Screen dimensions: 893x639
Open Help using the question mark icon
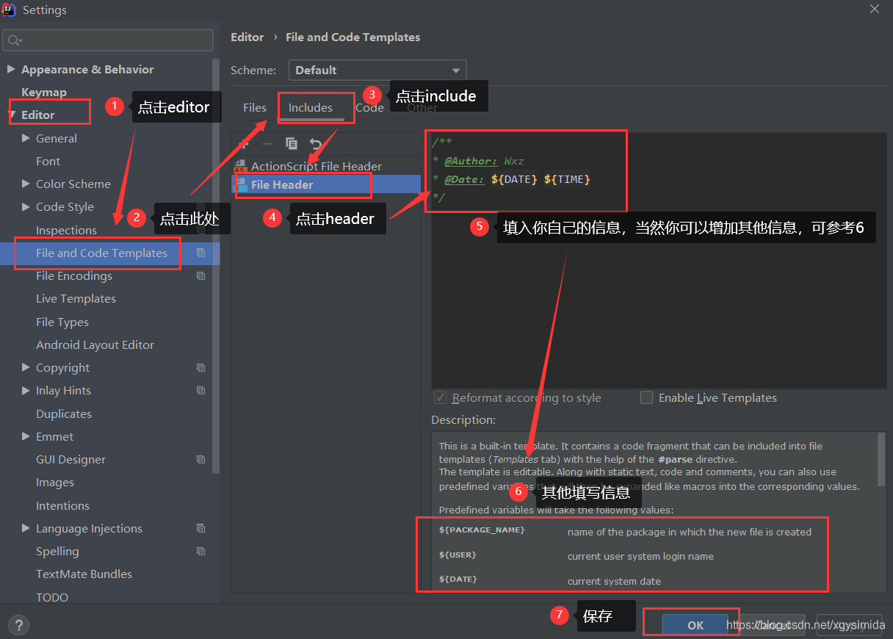click(18, 624)
